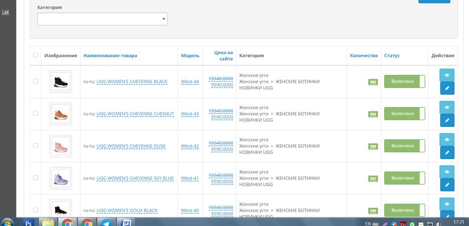Click the Wbot-41 model value
The height and width of the screenshot is (226, 469).
pos(190,178)
